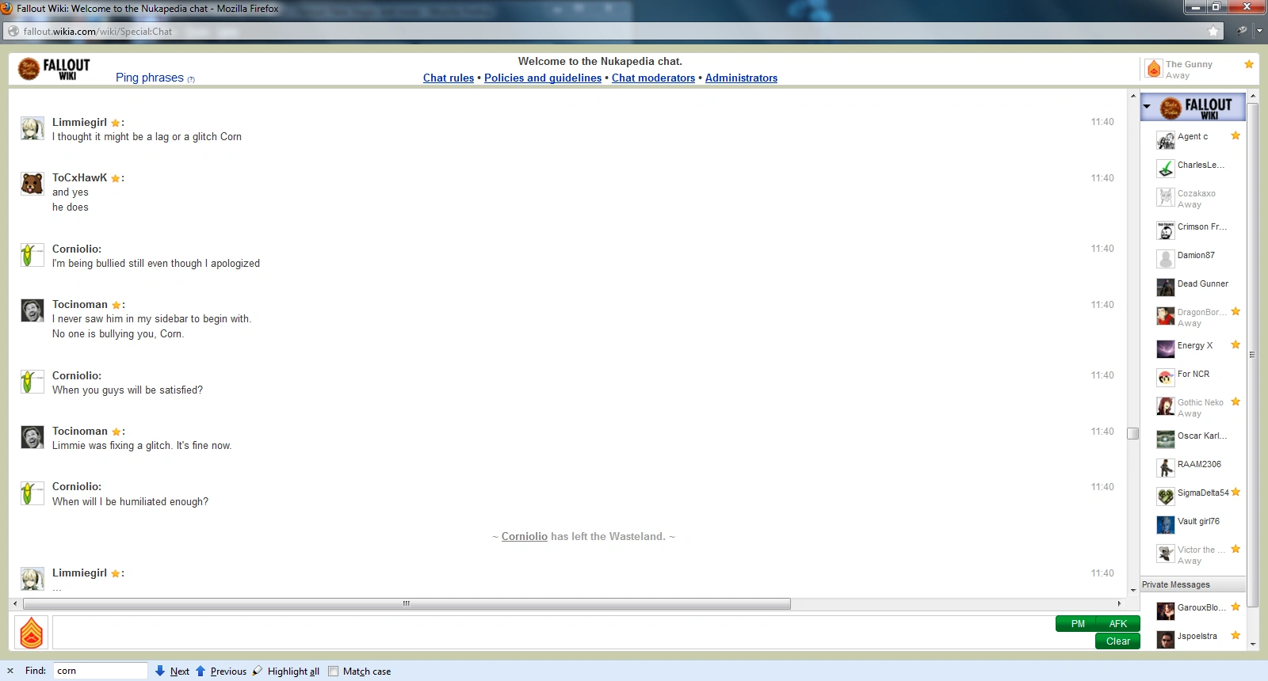Viewport: 1268px width, 681px height.
Task: Click Oscar Karl... avatar in user list
Action: [1166, 439]
